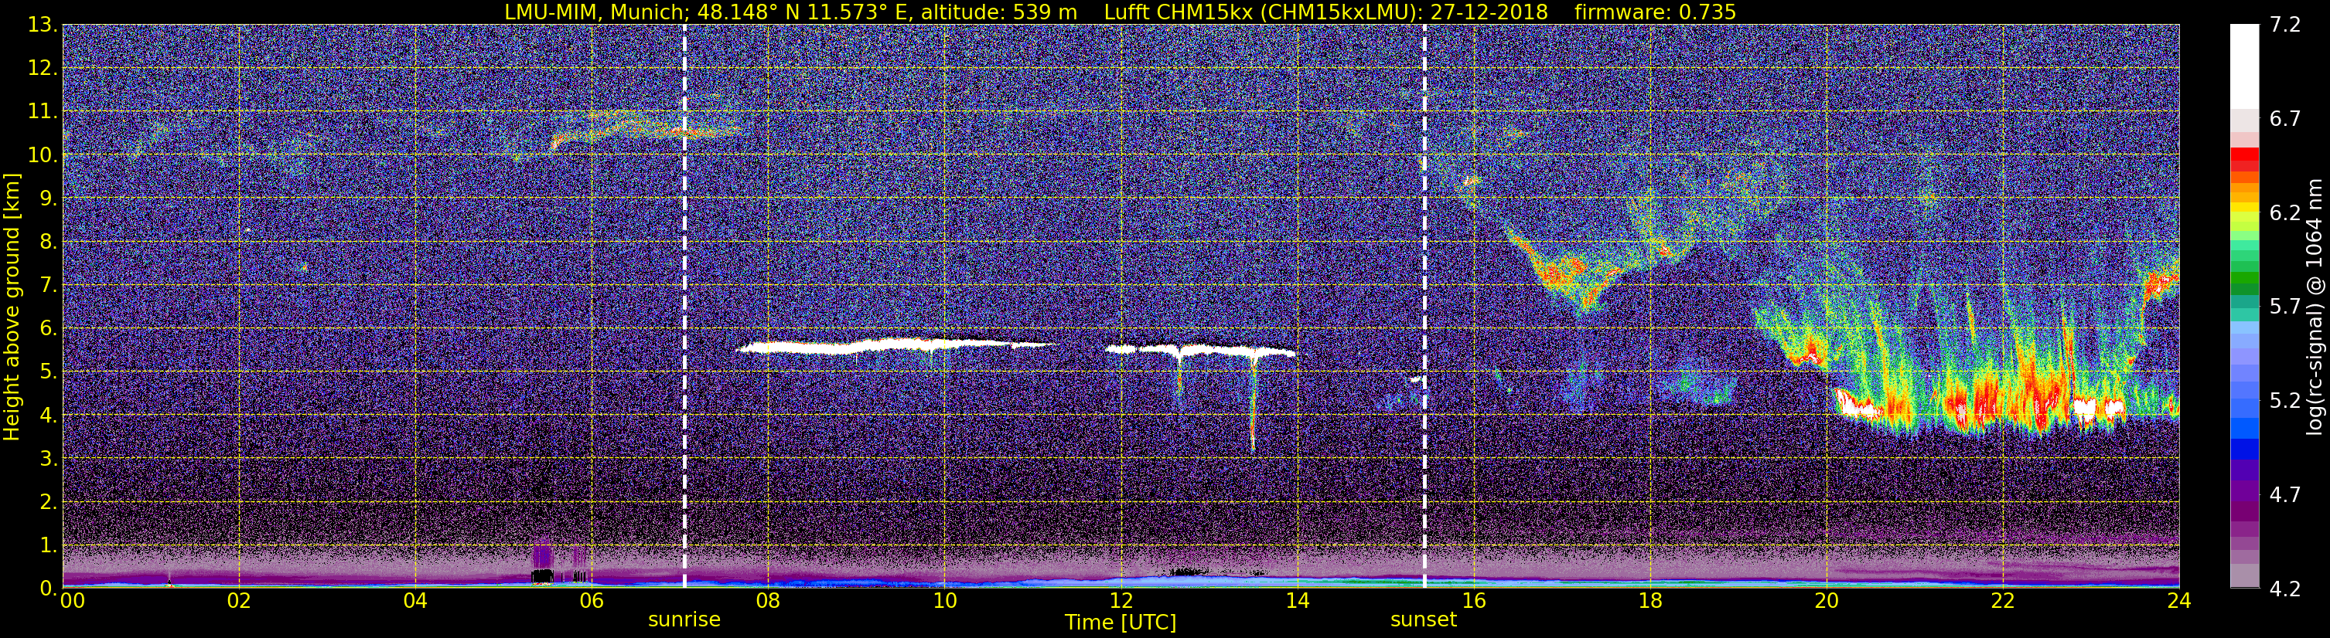Click the 7.2 value on the colorbar
This screenshot has width=2330, height=638.
(x=2285, y=25)
